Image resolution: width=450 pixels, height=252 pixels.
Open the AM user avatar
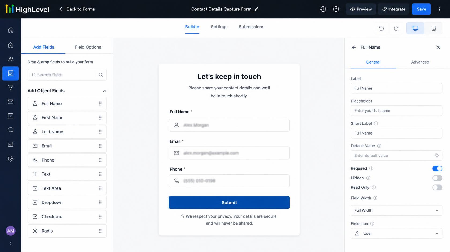tap(11, 231)
